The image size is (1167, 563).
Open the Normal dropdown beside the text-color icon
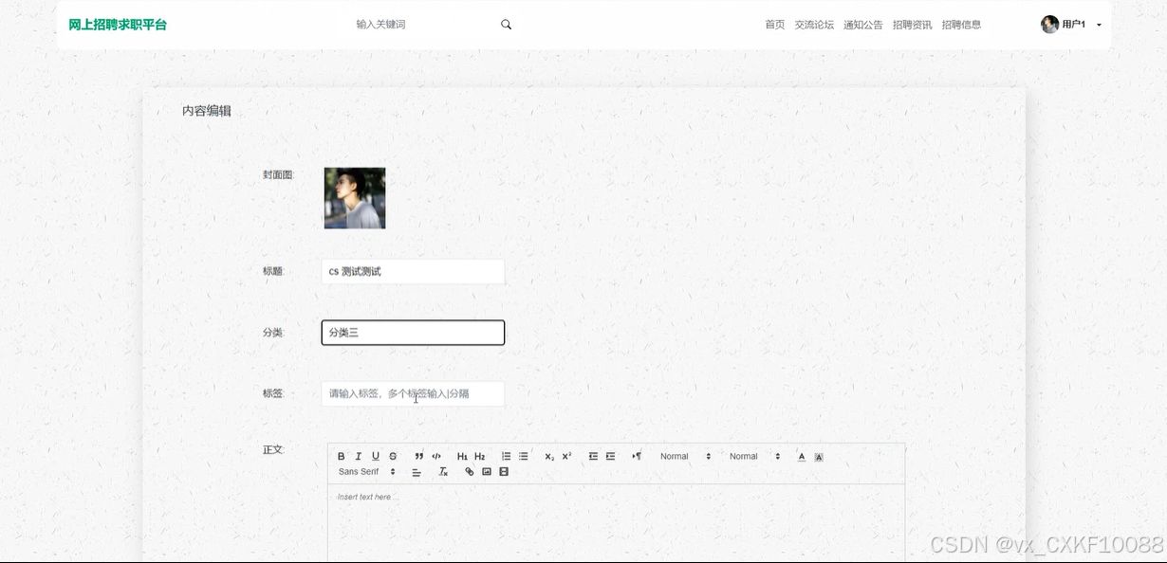[754, 457]
